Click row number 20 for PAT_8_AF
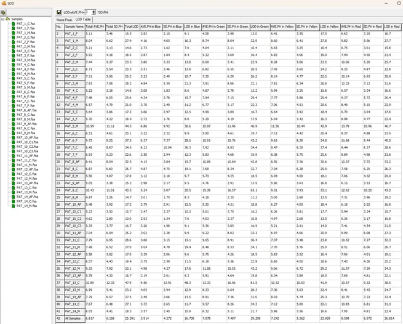 tap(60, 162)
